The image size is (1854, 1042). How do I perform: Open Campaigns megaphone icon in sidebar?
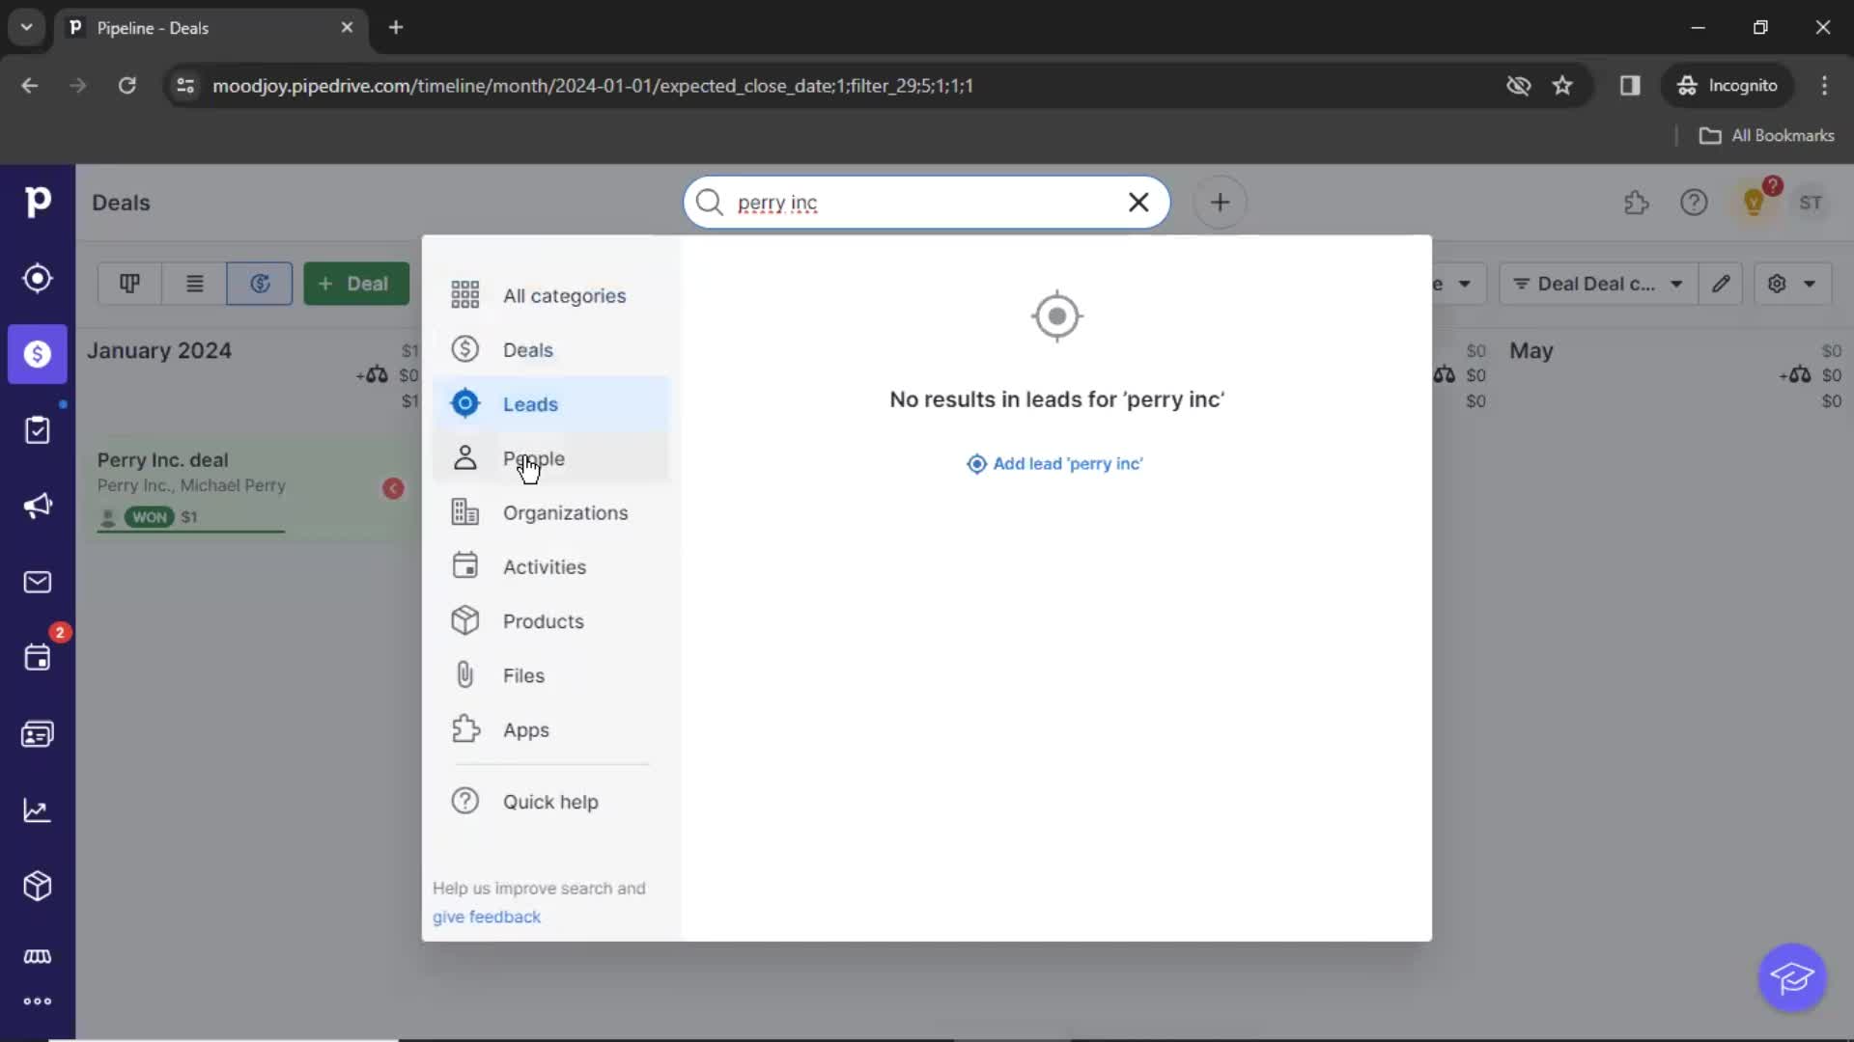tap(38, 506)
